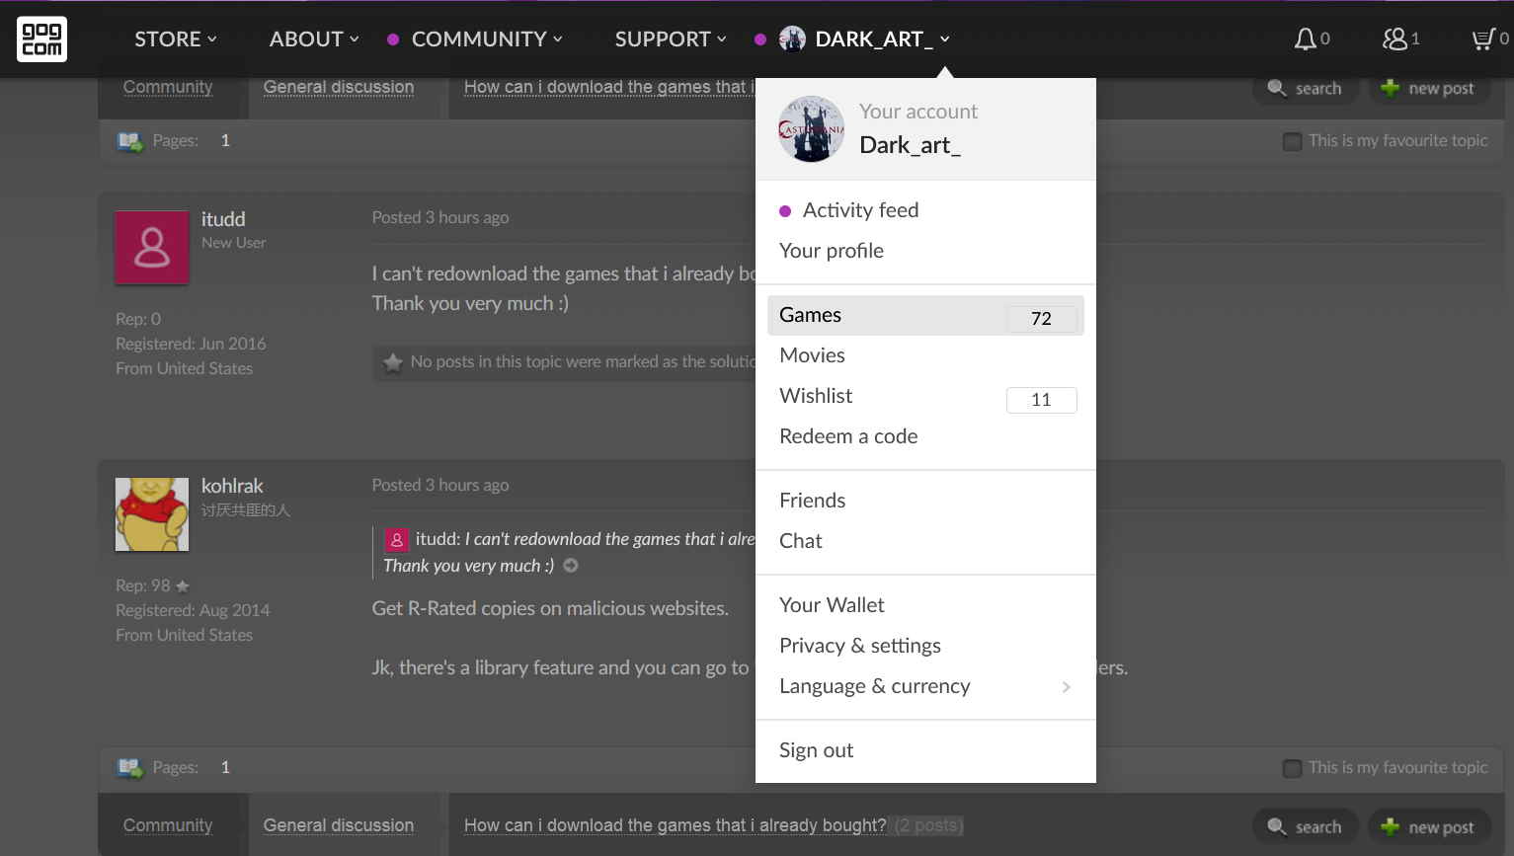Click the top search magnifier icon
1514x856 pixels.
(x=1277, y=88)
